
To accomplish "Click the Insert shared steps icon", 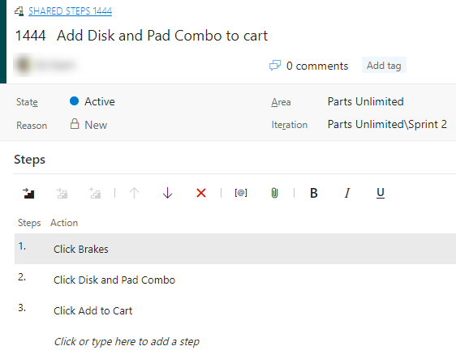I will [62, 193].
